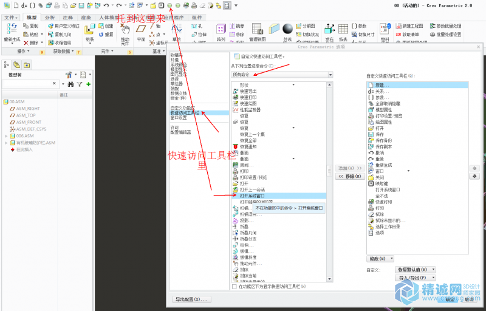Image resolution: width=486 pixels, height=311 pixels.
Task: Click the 导出配置(X) export configuration button
Action: click(x=191, y=299)
